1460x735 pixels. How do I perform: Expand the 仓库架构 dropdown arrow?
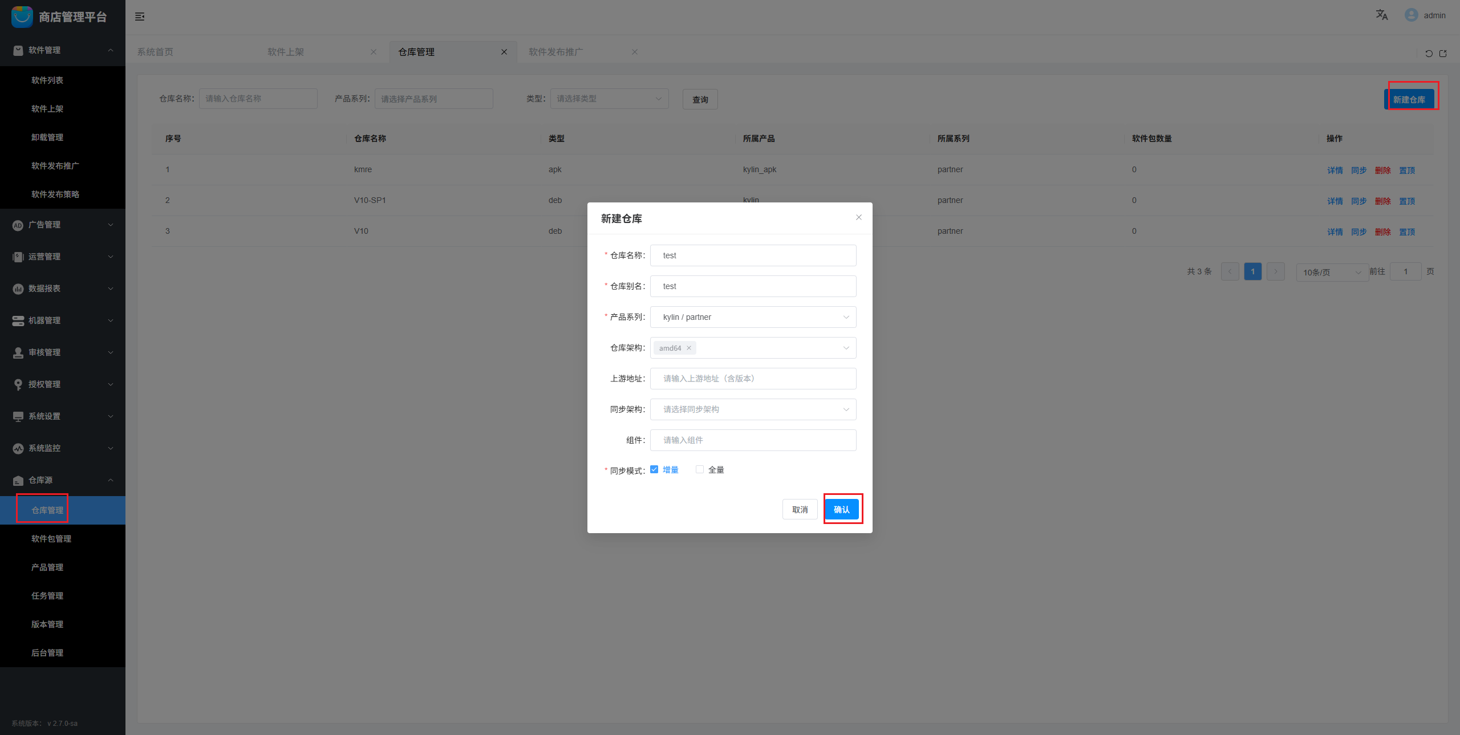click(x=846, y=348)
